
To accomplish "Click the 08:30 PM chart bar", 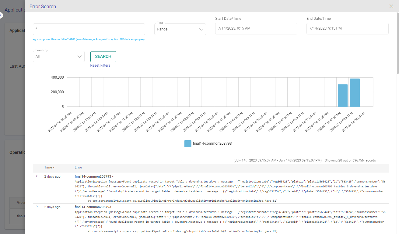I will (355, 93).
